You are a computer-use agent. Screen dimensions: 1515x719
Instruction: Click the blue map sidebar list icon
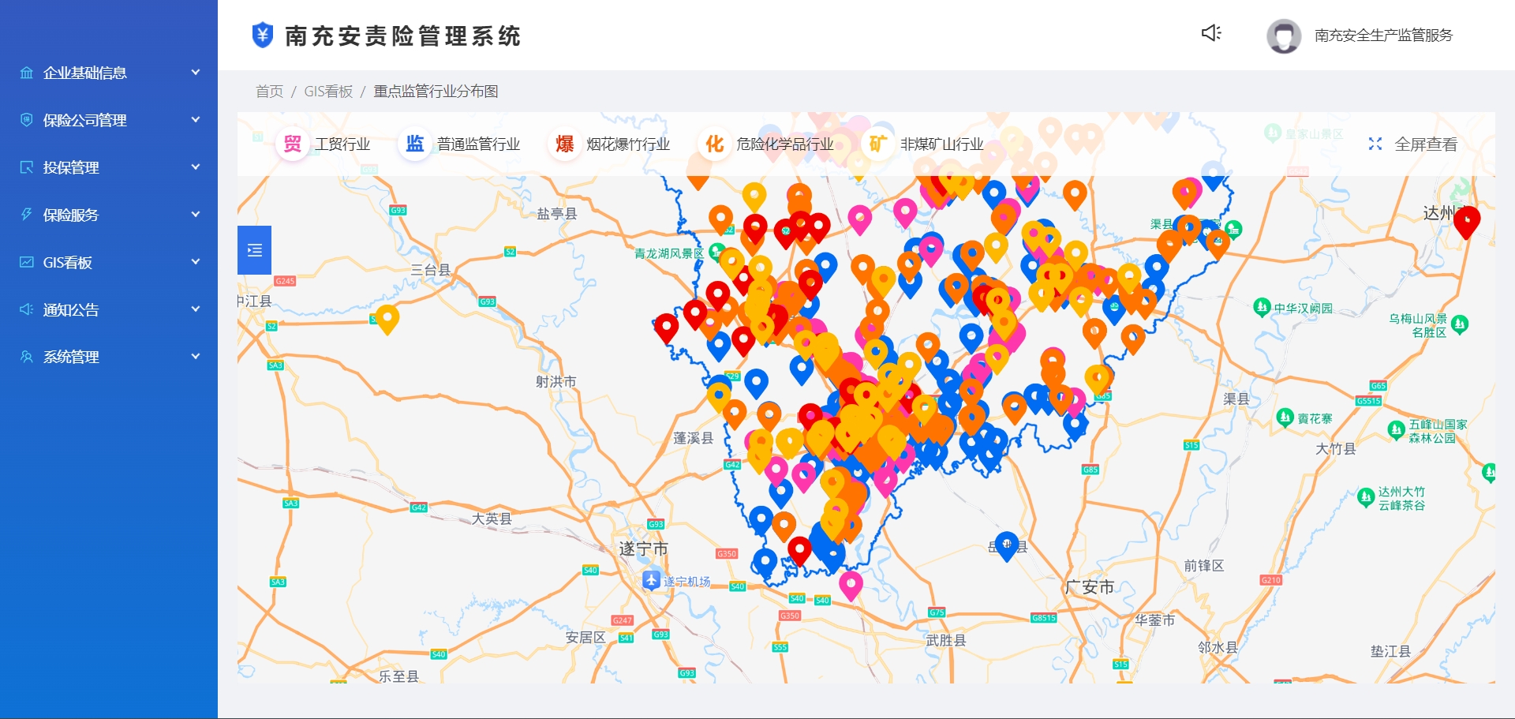[x=254, y=250]
